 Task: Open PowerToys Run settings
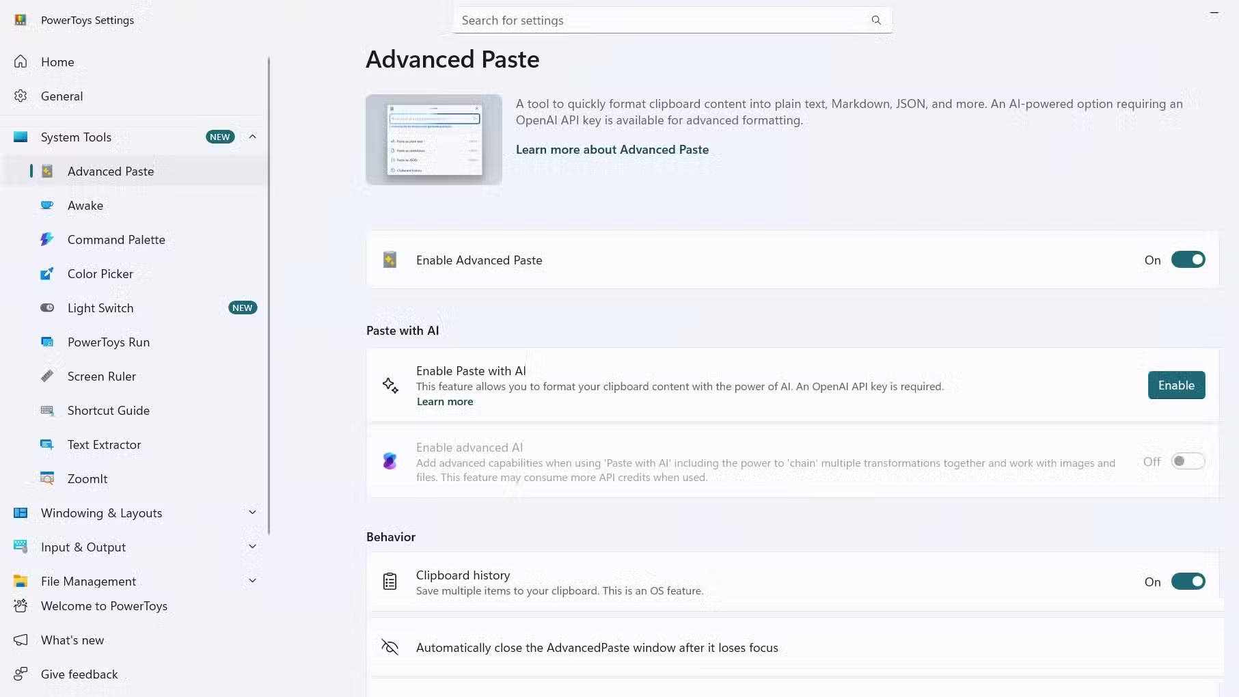(134, 342)
